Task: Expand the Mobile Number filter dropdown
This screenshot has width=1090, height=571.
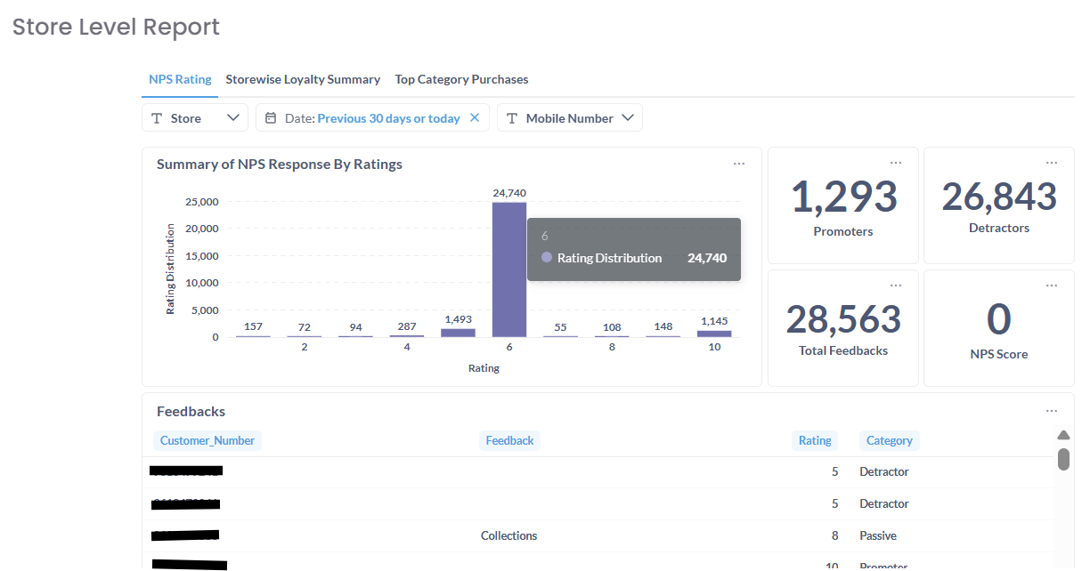Action: pos(628,117)
